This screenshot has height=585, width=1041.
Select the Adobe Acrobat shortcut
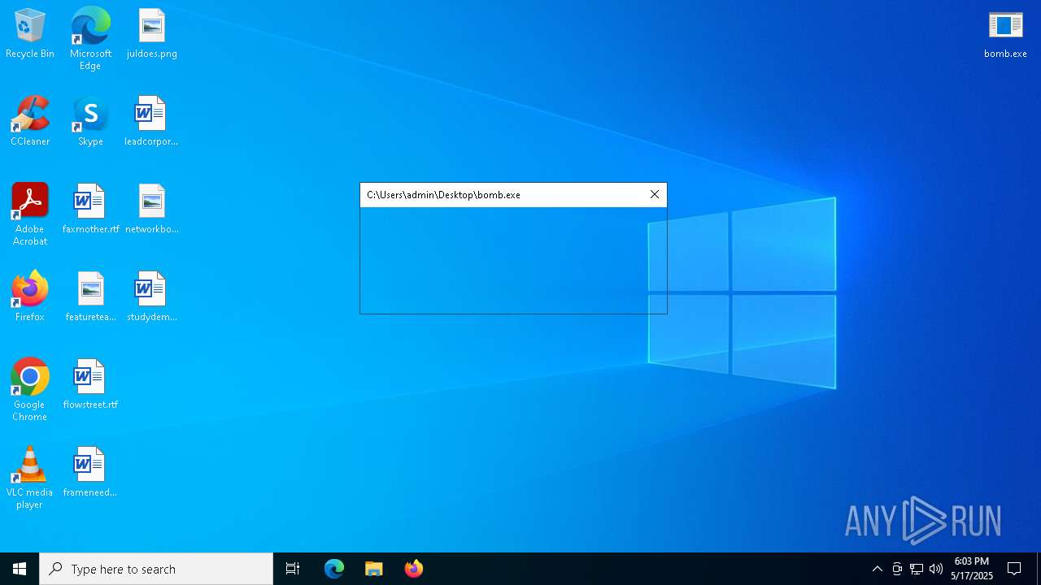pyautogui.click(x=30, y=215)
